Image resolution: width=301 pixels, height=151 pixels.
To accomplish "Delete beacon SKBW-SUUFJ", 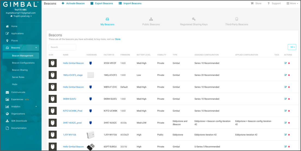I will 289,99.
